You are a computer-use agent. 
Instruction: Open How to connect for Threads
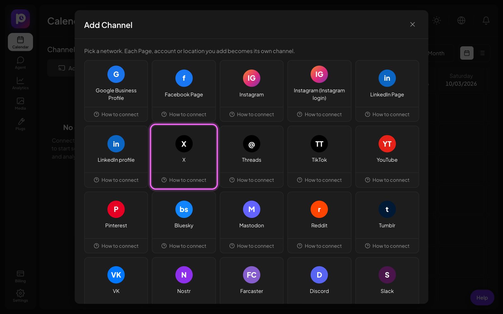coord(251,180)
